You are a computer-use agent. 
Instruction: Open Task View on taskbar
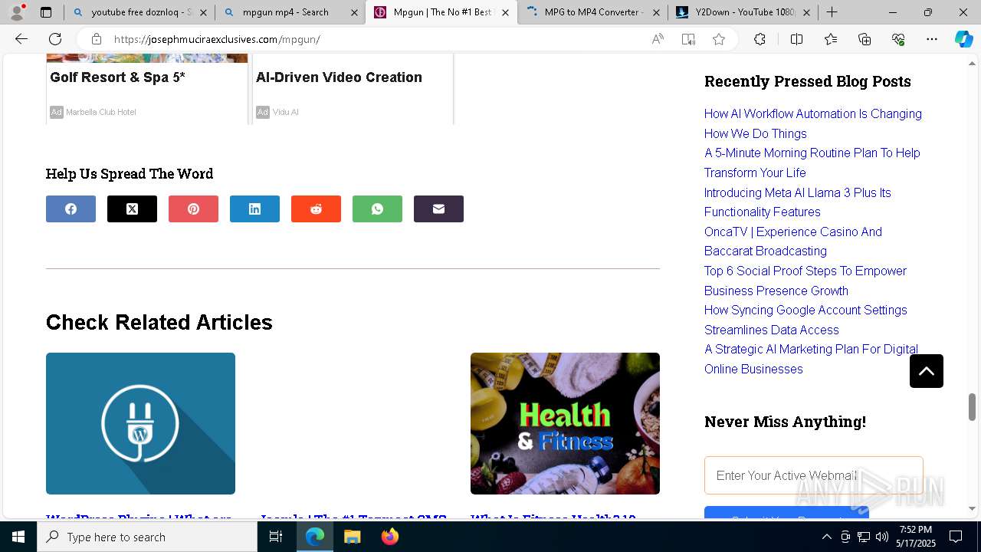[x=276, y=537]
